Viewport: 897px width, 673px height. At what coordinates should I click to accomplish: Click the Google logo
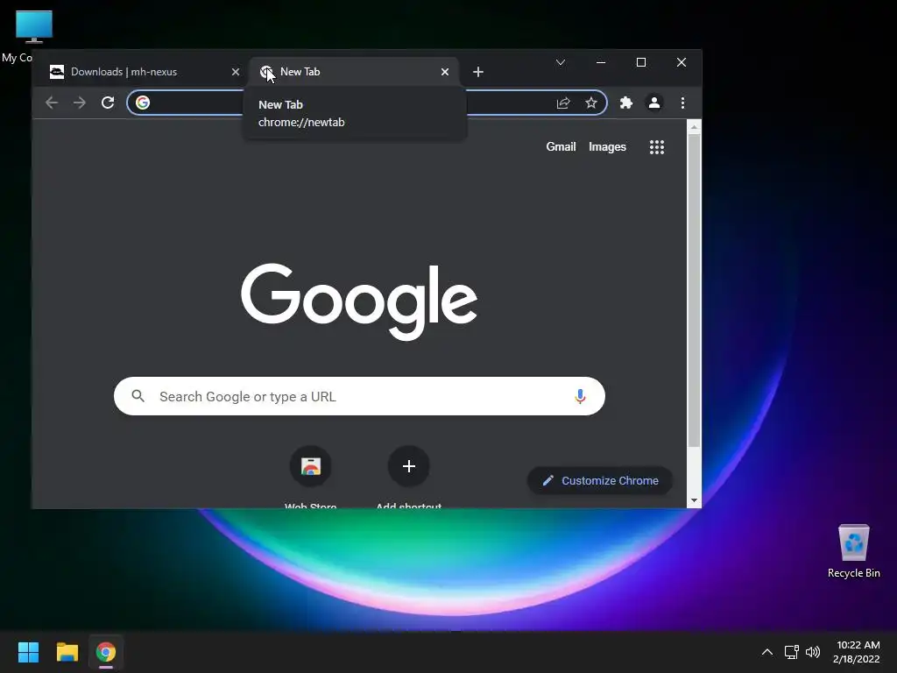tap(358, 301)
